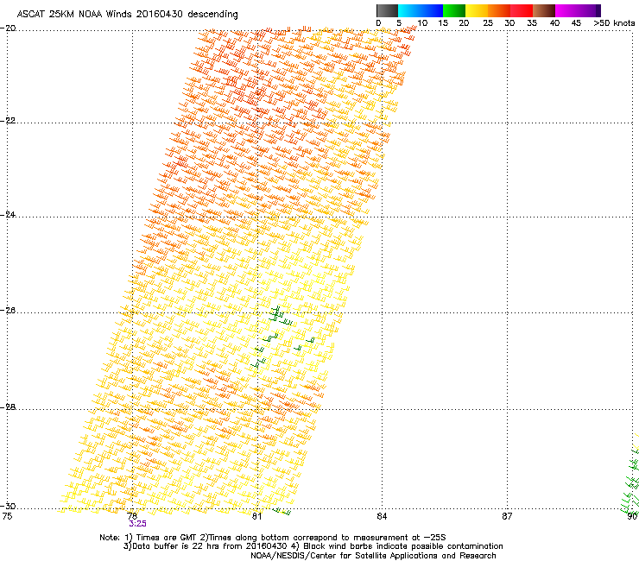This screenshot has width=639, height=561.
Task: Click the green 15-20 knots color swatch
Action: 454,10
